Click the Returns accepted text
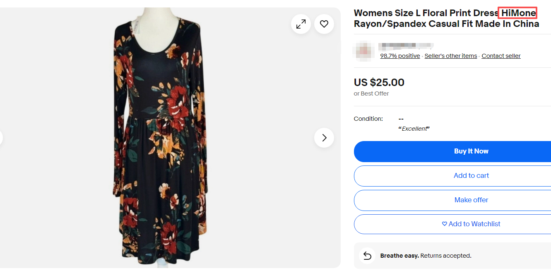 point(445,256)
